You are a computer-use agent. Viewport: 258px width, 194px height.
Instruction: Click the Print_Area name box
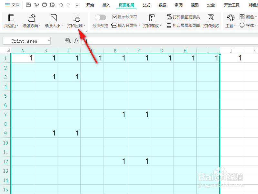[24, 41]
